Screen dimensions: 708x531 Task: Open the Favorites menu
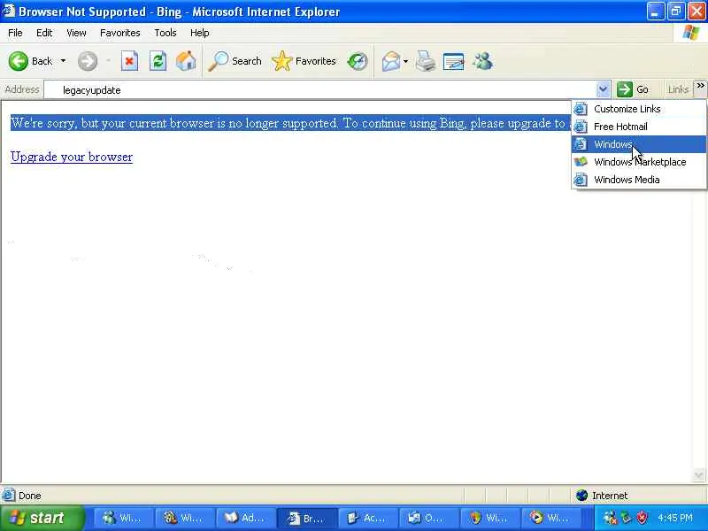(x=120, y=33)
